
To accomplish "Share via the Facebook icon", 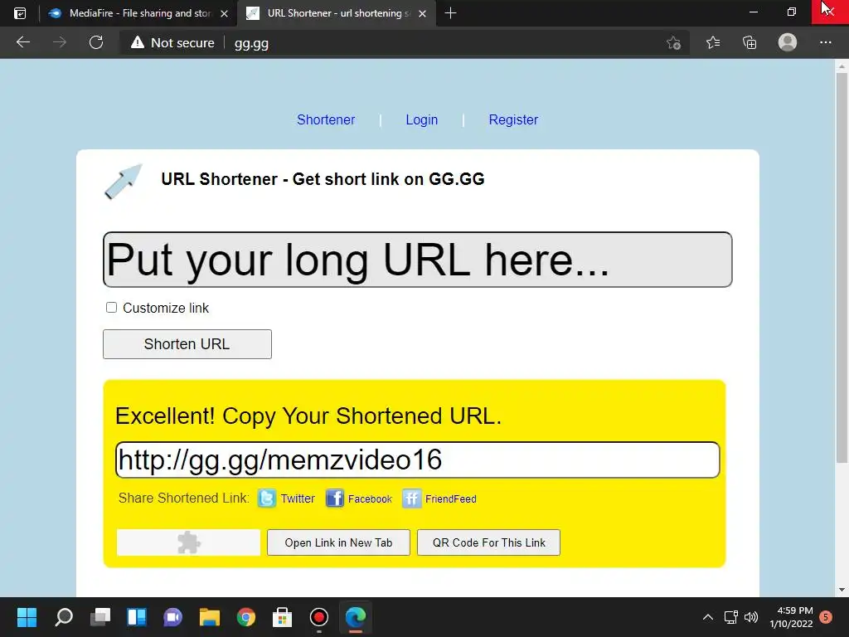I will click(x=335, y=498).
